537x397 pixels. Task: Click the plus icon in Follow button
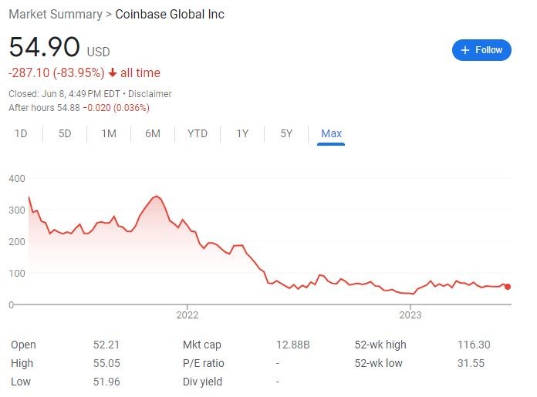coord(465,50)
